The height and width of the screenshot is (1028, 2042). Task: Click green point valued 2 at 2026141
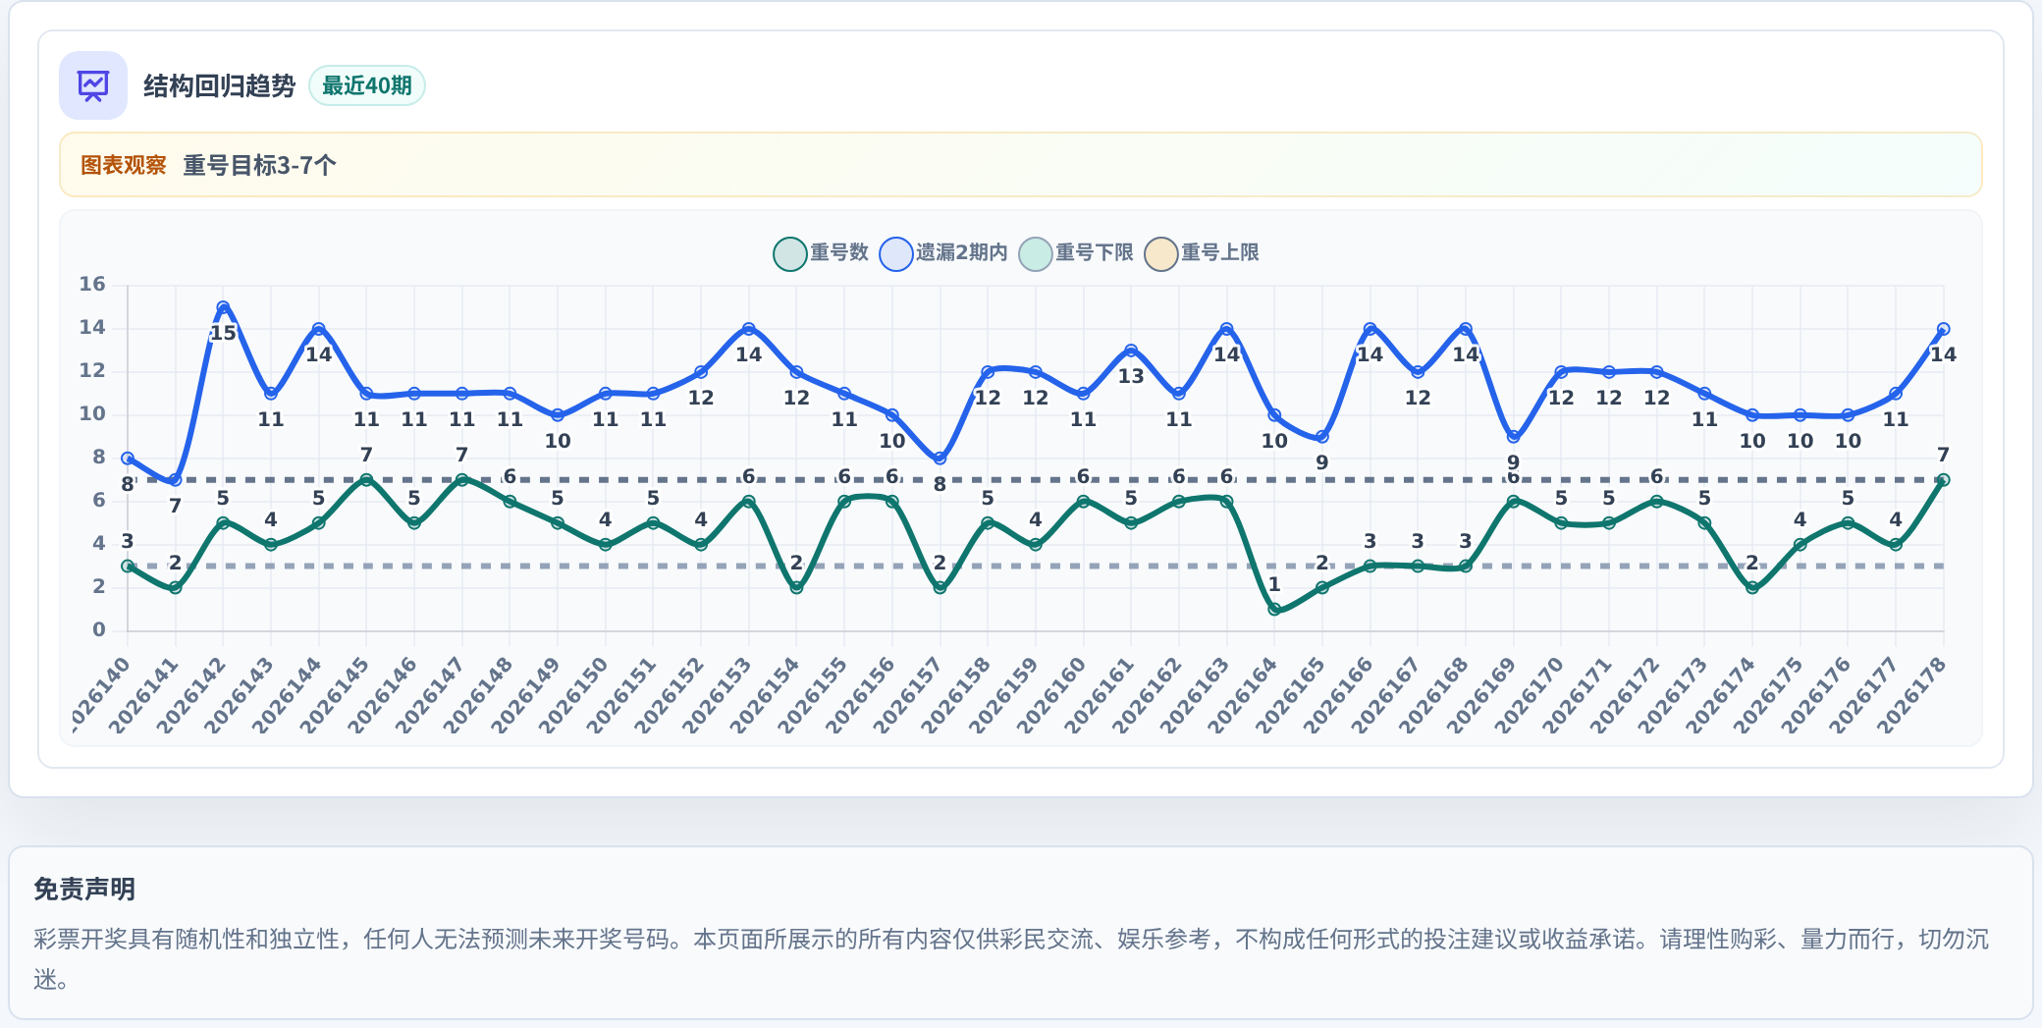click(175, 588)
